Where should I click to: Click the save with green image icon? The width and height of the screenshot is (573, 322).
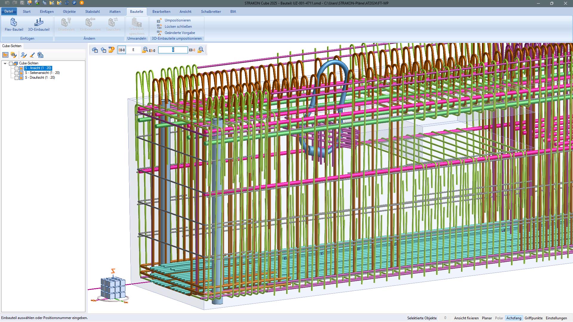point(37,3)
